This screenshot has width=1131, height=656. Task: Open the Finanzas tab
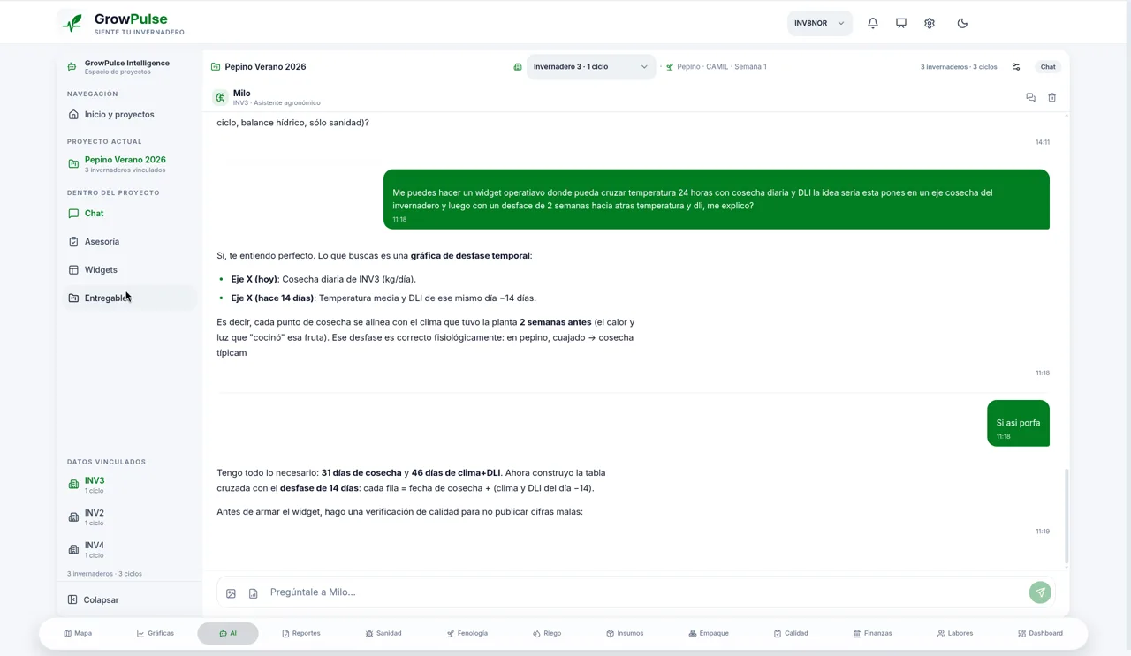(872, 633)
